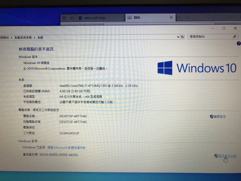Viewport: 241px width, 181px height.
Task: Maximize the System window
Action: click(224, 28)
